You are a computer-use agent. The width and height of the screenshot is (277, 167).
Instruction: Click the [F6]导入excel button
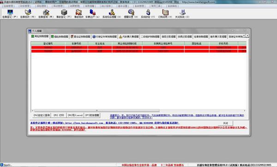click(x=75, y=115)
